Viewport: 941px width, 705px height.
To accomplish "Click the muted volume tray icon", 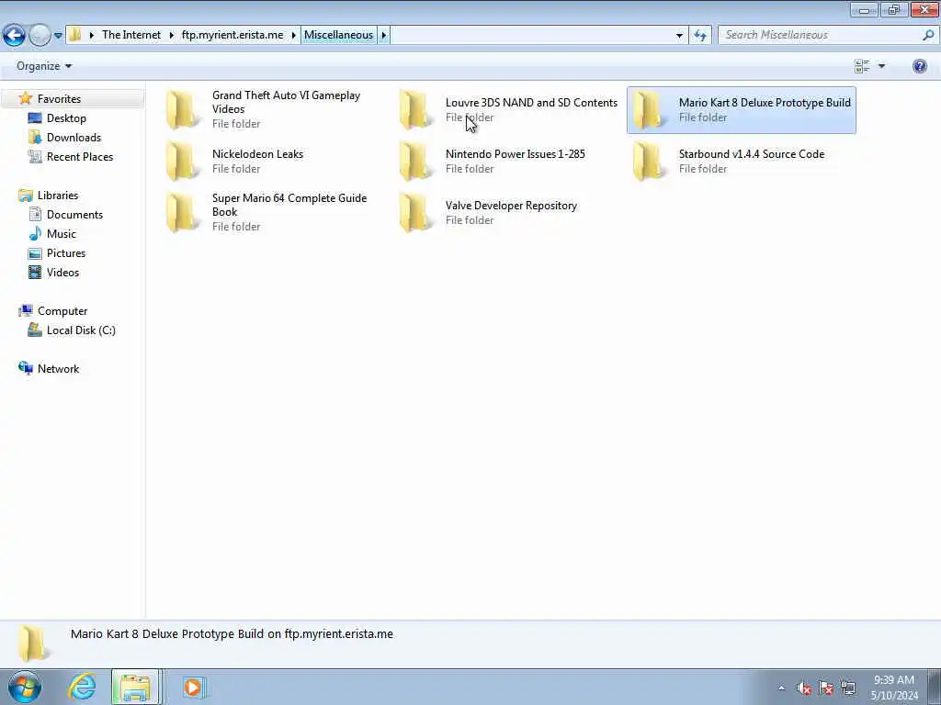I will click(803, 688).
